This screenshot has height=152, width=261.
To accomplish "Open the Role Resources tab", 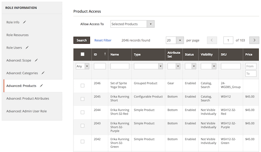I will (x=18, y=35).
